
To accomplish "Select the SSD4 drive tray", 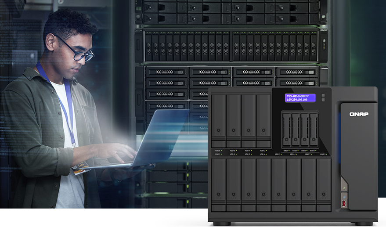I will [314, 130].
